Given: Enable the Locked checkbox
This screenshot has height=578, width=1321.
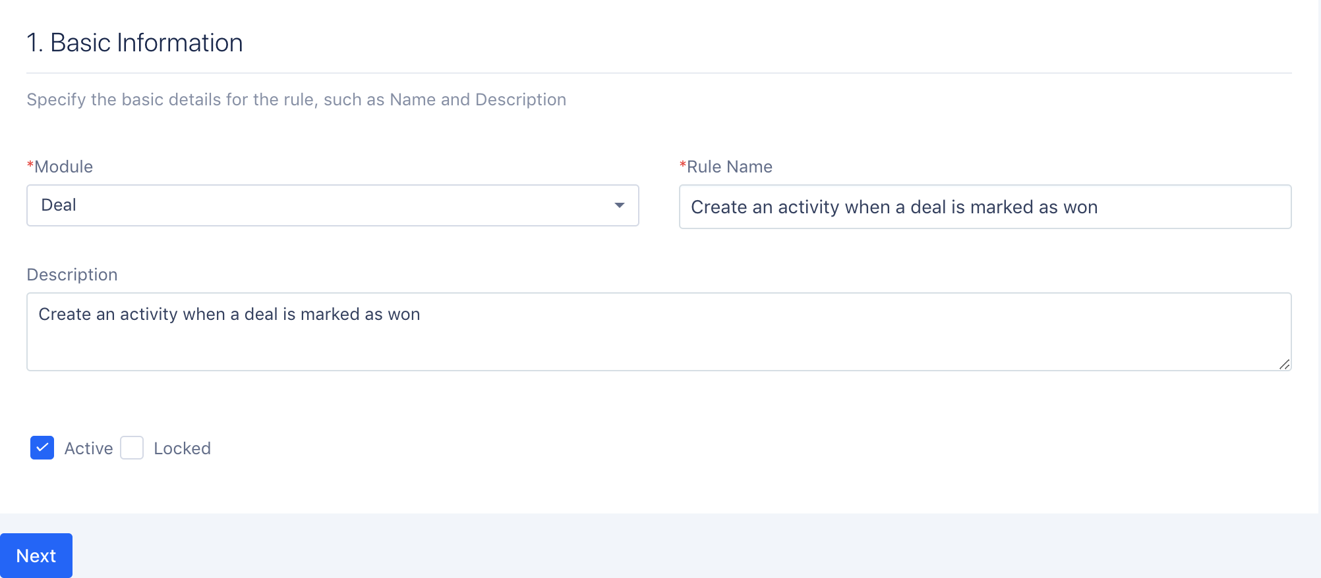Looking at the screenshot, I should (x=132, y=448).
